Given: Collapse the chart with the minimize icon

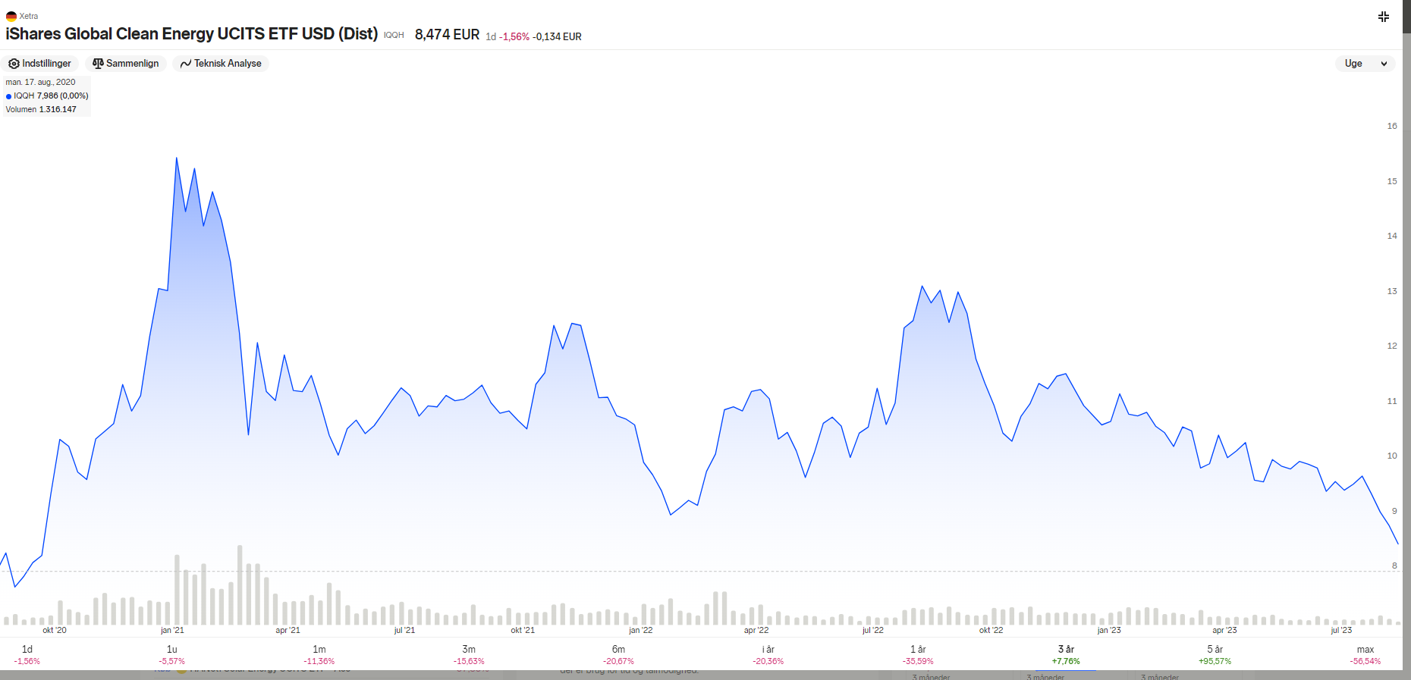Looking at the screenshot, I should click(1384, 17).
